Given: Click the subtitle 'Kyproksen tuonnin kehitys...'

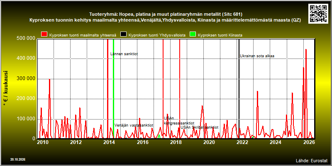Looking at the screenshot, I should [165, 20].
